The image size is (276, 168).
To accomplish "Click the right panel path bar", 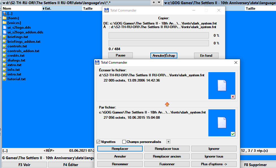I will (220, 3).
